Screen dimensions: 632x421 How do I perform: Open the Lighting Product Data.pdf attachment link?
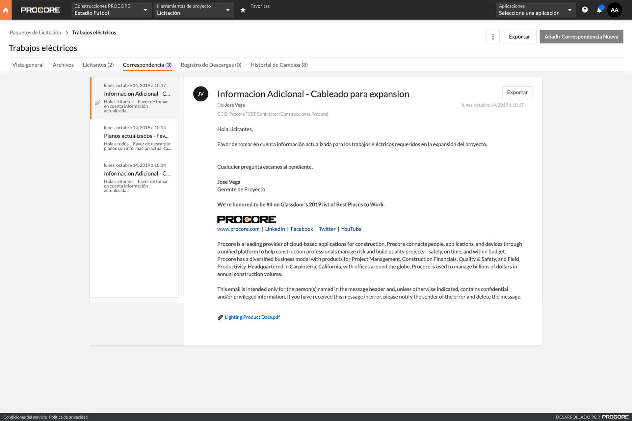point(252,317)
